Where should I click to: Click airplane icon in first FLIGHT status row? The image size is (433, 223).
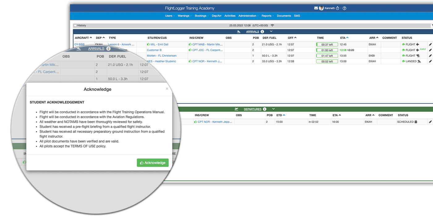click(x=418, y=44)
